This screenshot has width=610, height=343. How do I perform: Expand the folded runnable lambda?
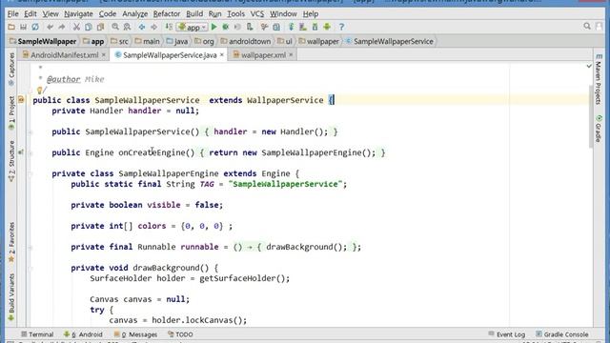(x=30, y=247)
